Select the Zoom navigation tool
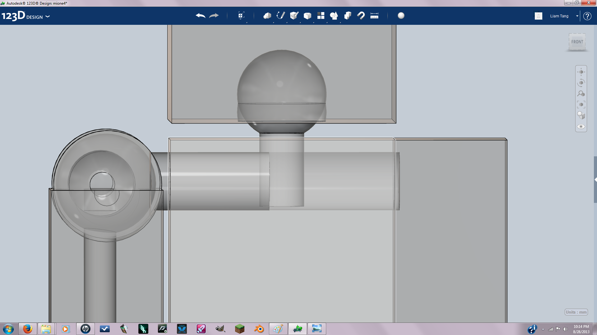597x335 pixels. pos(581,94)
